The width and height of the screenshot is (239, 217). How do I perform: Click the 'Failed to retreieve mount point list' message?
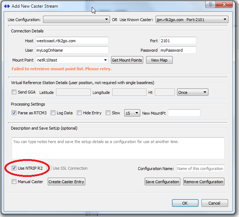pos(62,69)
